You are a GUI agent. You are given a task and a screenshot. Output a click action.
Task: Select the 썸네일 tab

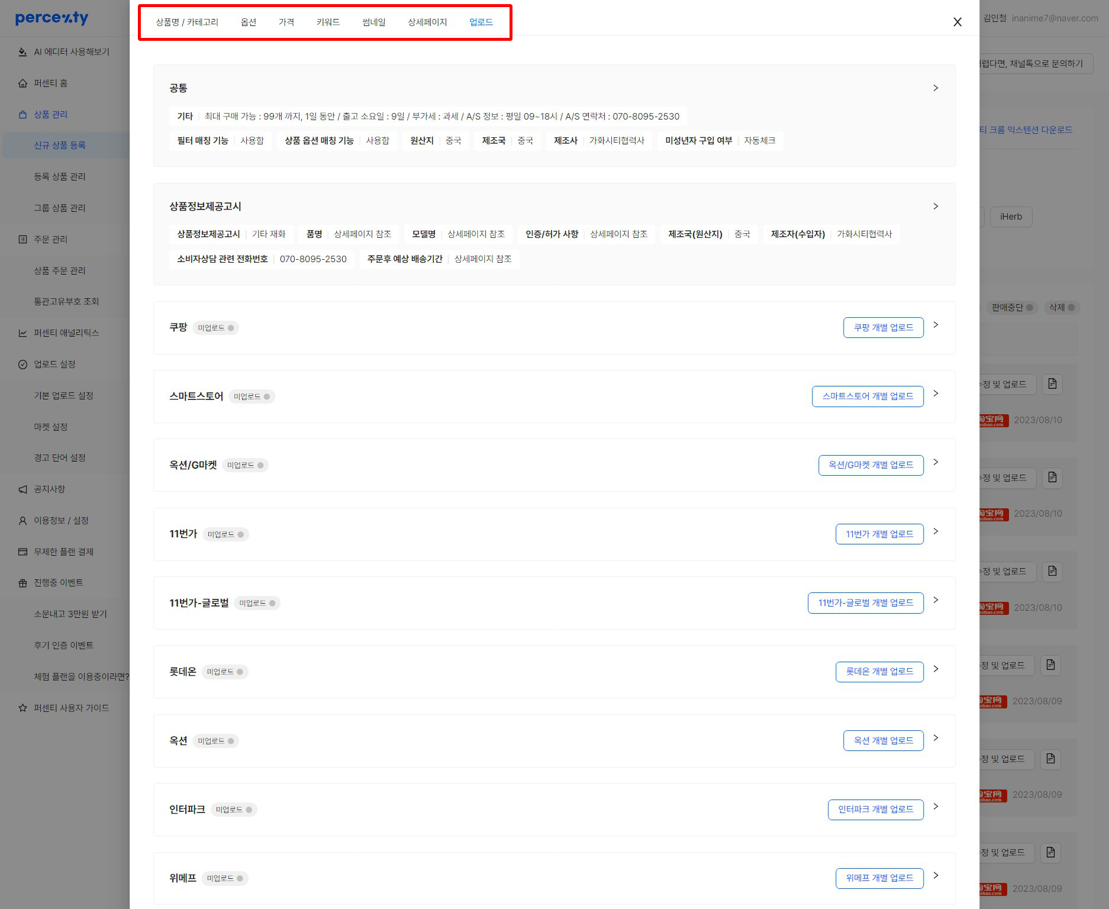(373, 22)
